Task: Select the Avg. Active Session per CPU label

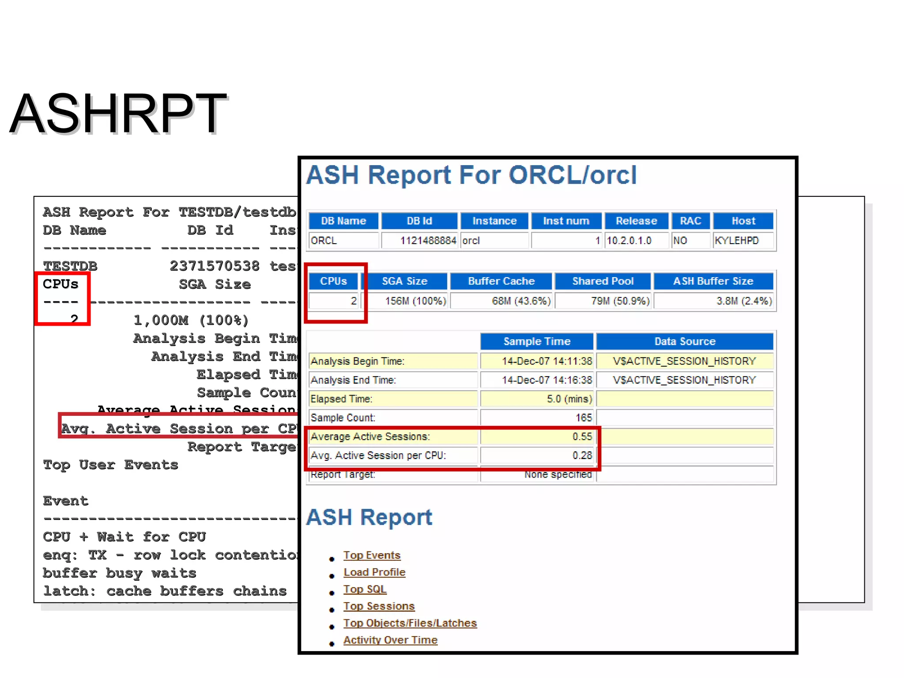Action: click(x=393, y=456)
